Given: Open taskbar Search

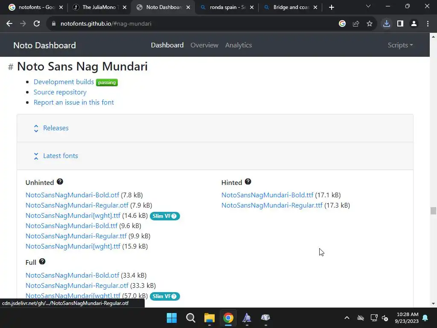Looking at the screenshot, I should tap(191, 318).
